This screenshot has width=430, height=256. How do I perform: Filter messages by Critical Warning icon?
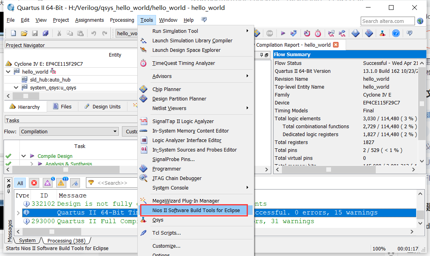coord(48,183)
